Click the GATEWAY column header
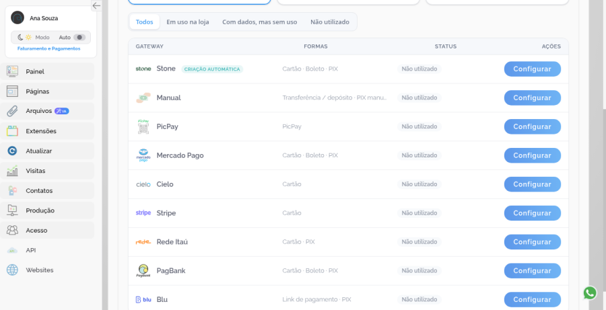This screenshot has height=310, width=606. tap(149, 46)
